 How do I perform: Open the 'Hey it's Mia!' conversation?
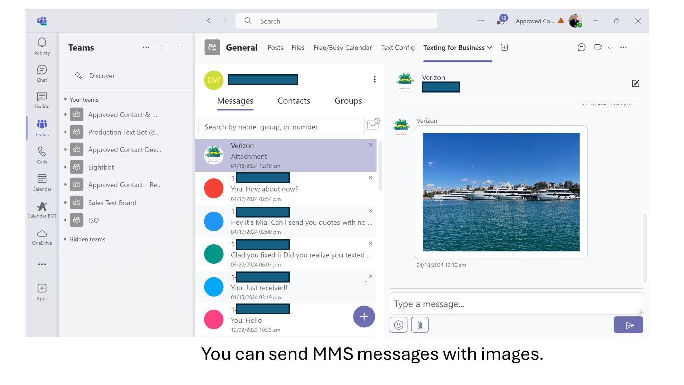tap(285, 221)
